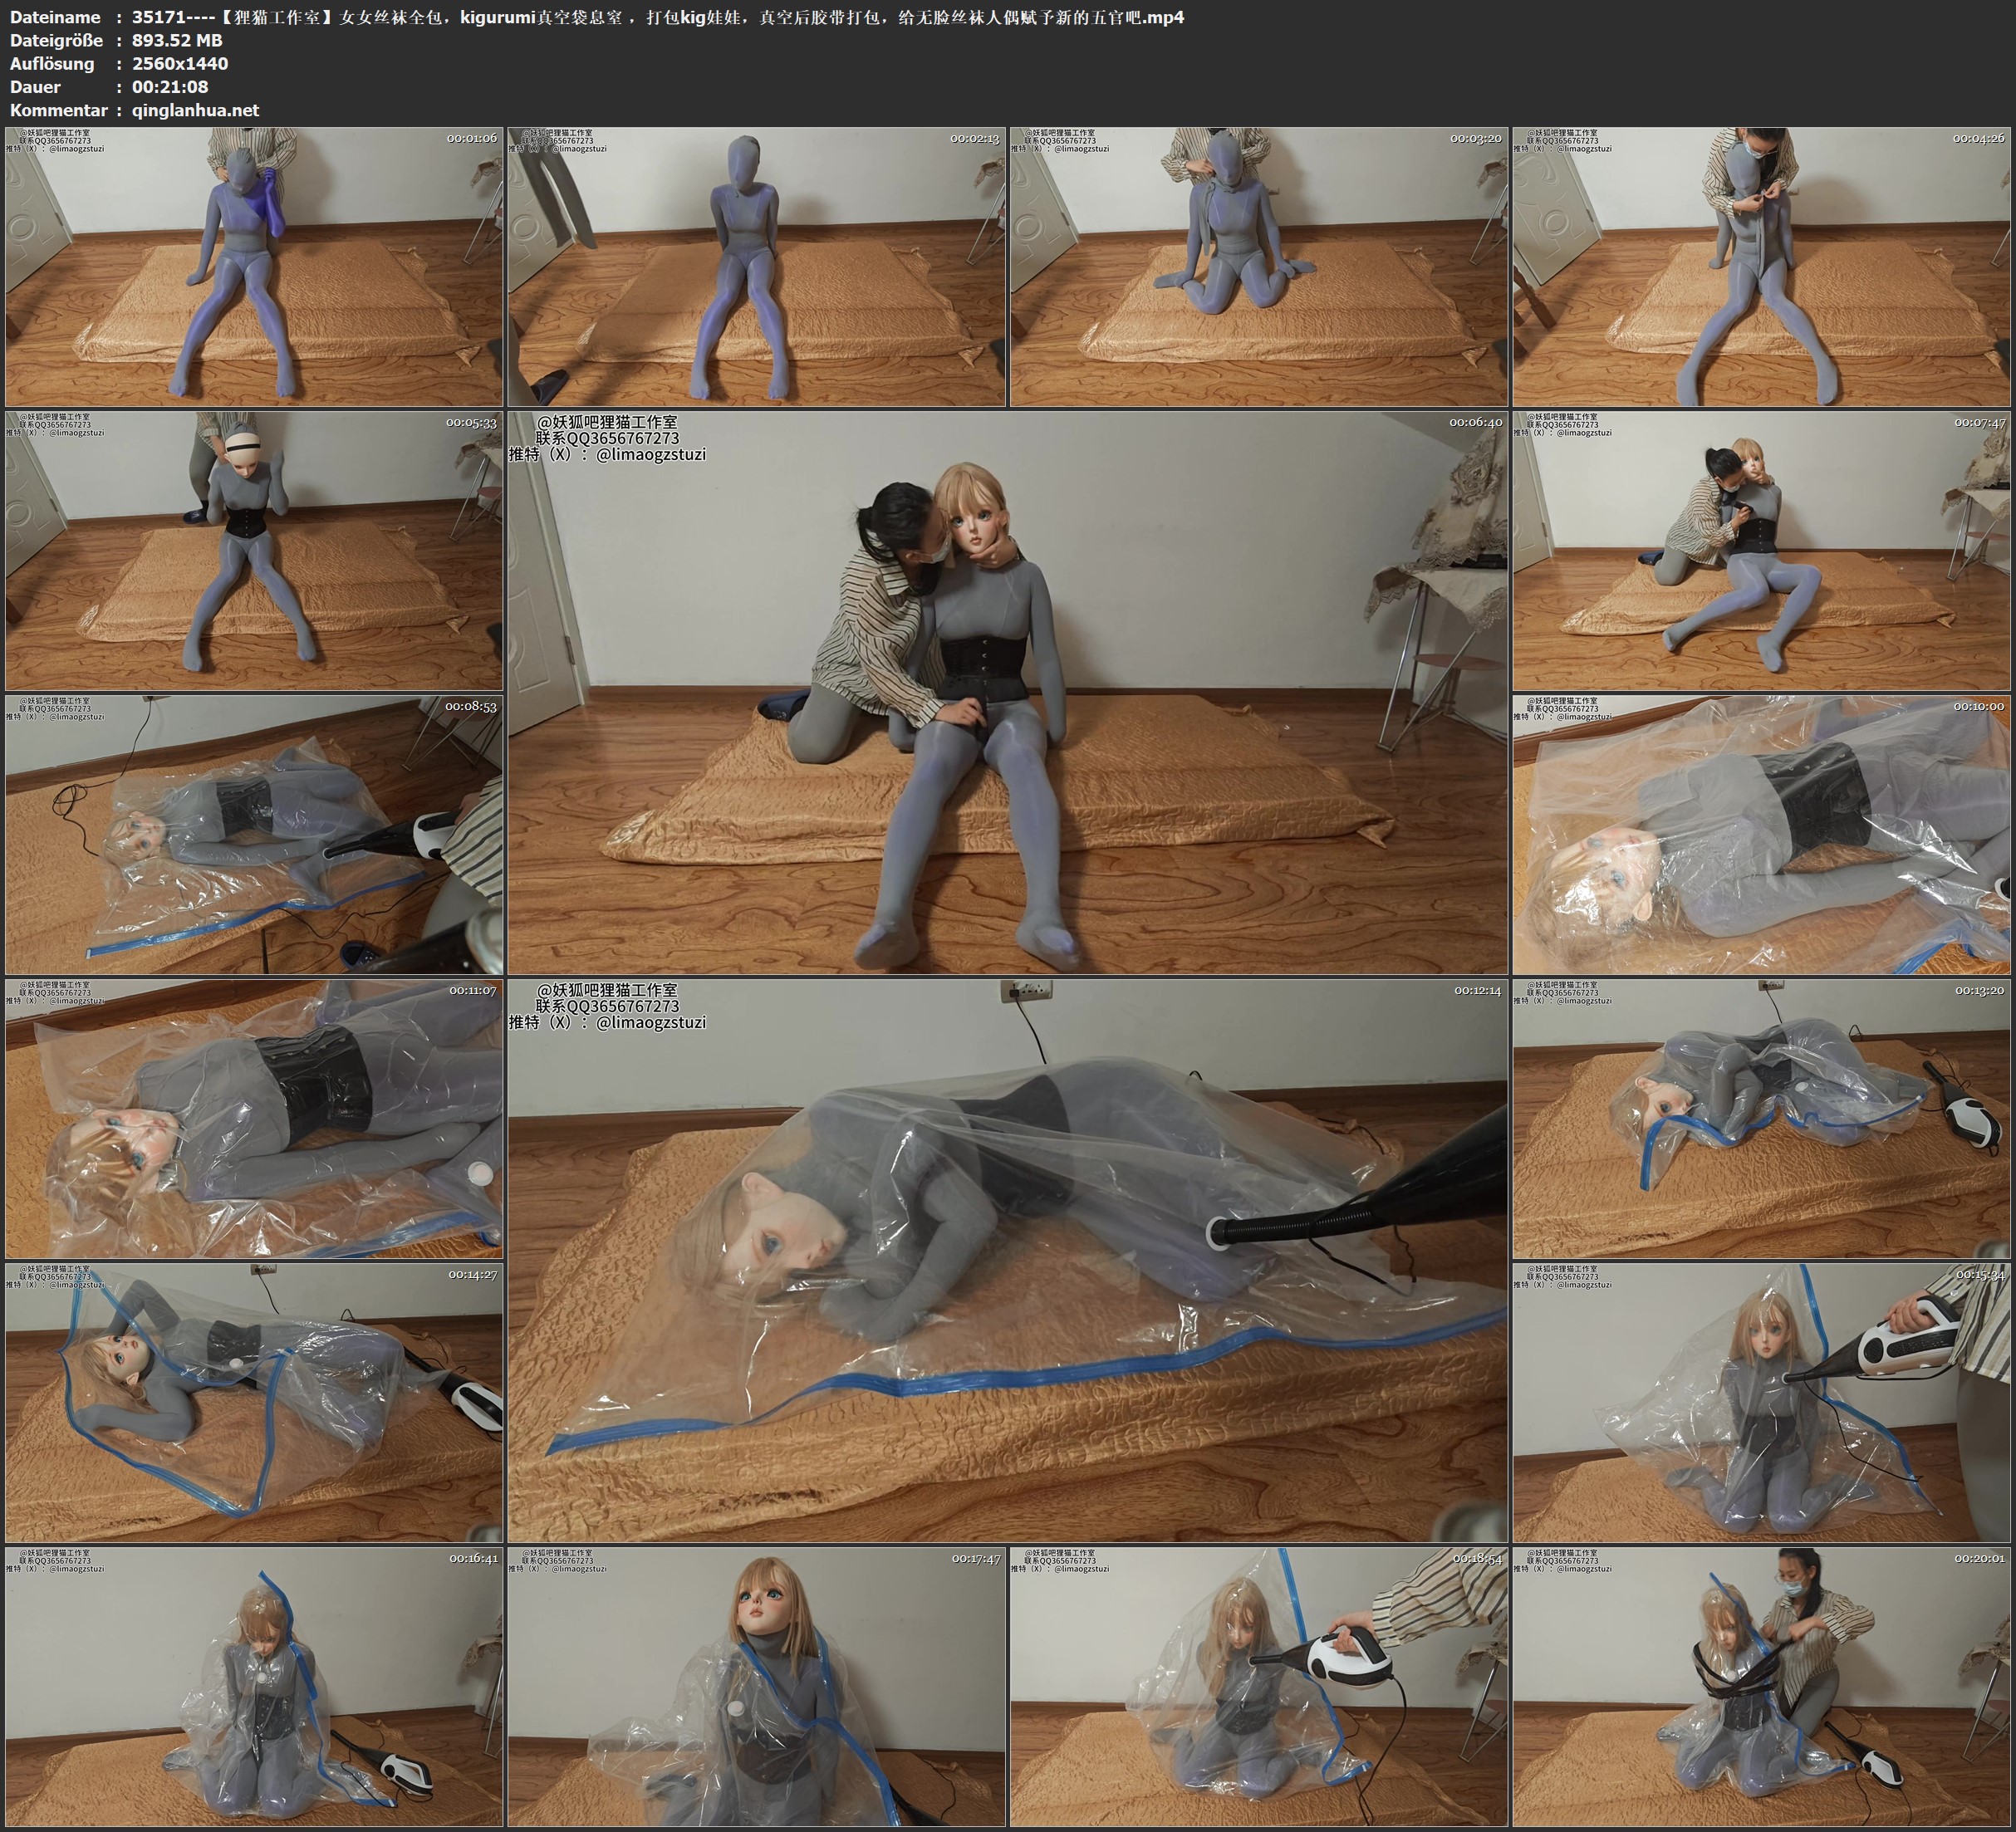The image size is (2016, 1832).
Task: Select the frame at 00:02:13
Action: coord(757,266)
